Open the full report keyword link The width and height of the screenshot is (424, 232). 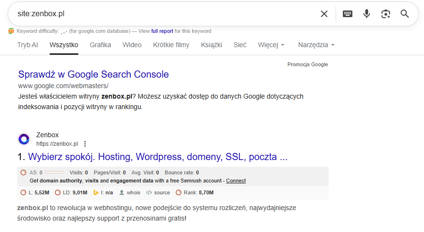(x=162, y=31)
